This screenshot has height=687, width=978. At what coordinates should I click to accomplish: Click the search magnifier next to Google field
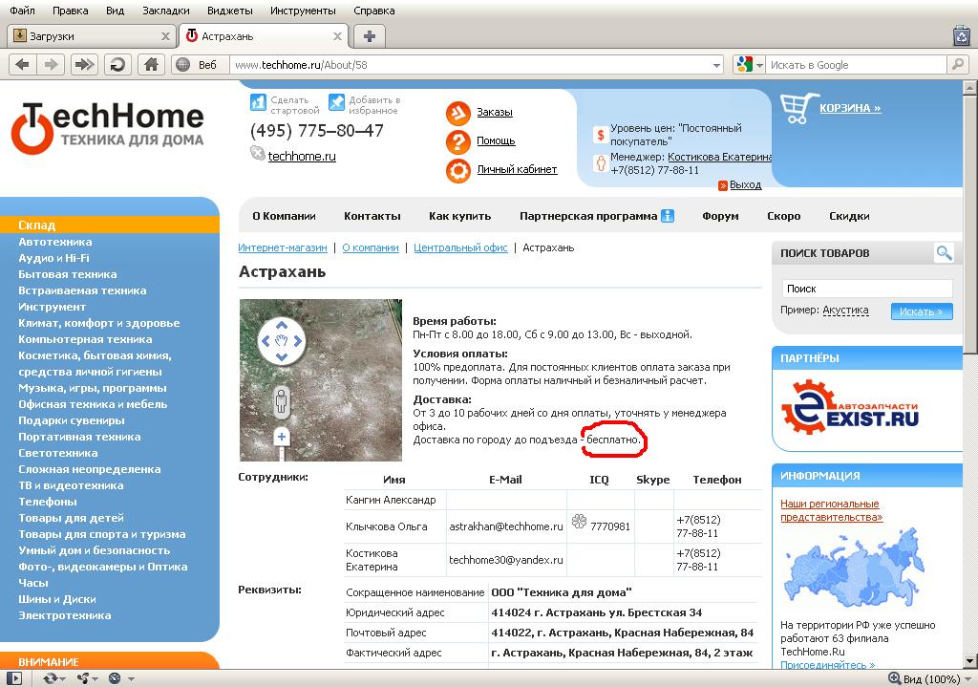pos(957,64)
